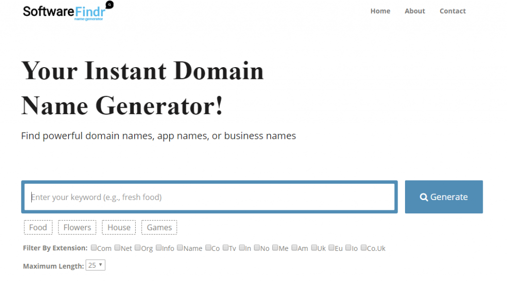Viewport: 507px width, 283px height.
Task: Click the 'Find powerful domain names' subtitle text
Action: coord(158,136)
